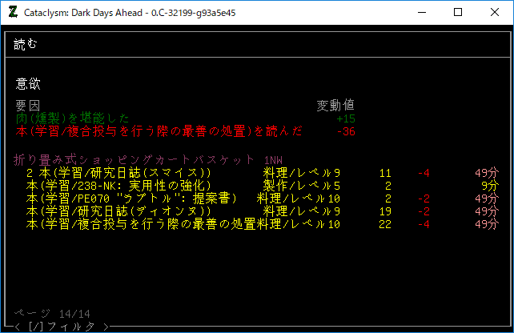Click the red 複合投与 morale penalty entry
Image resolution: width=514 pixels, height=333 pixels.
pyautogui.click(x=159, y=130)
